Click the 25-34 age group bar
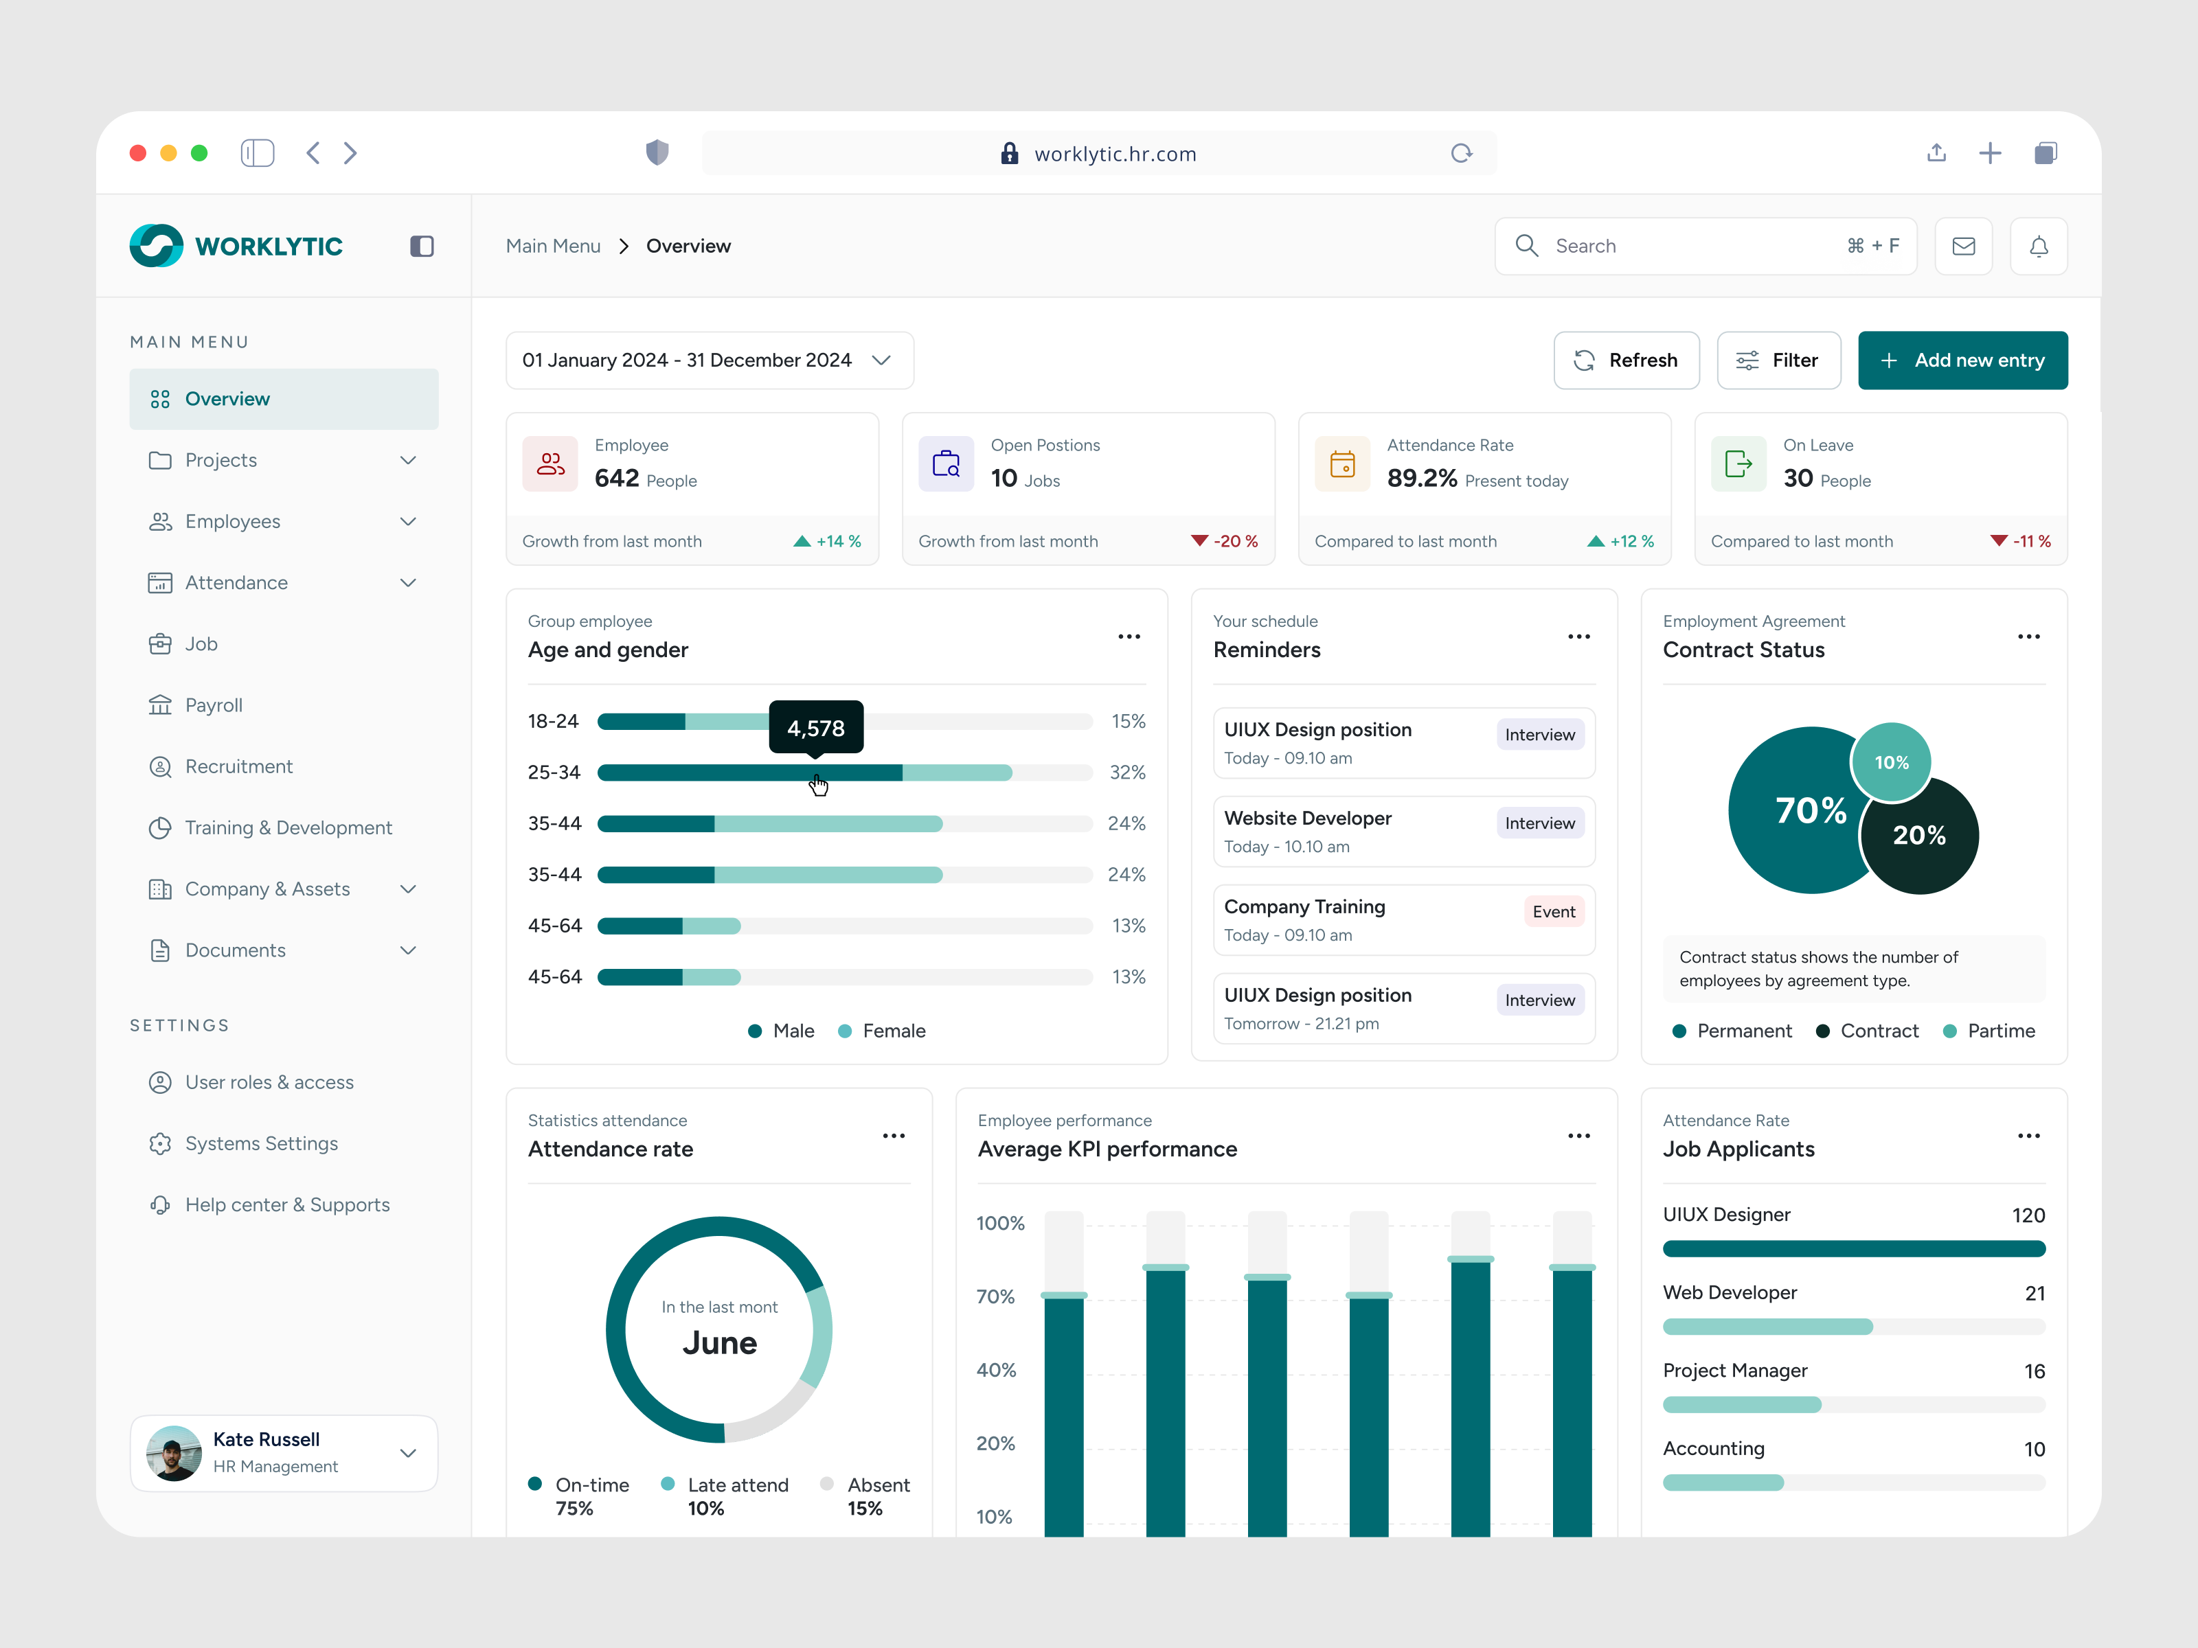Screen dimensions: 2198x1648 805,772
